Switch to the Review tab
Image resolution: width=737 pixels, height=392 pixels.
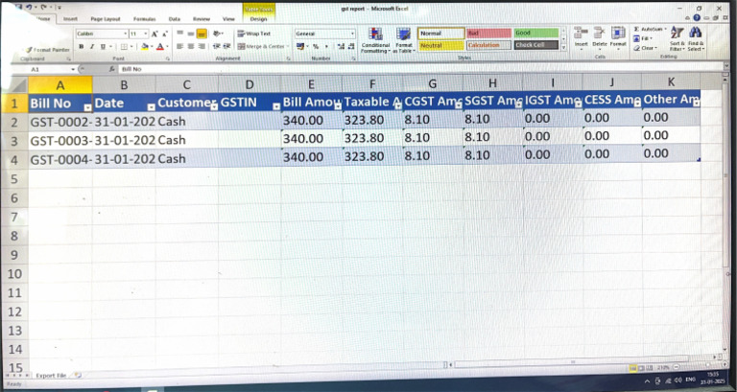202,19
